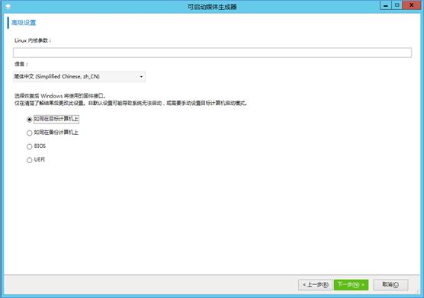Click the 高级设置 heading text
424x298 pixels.
coord(24,23)
